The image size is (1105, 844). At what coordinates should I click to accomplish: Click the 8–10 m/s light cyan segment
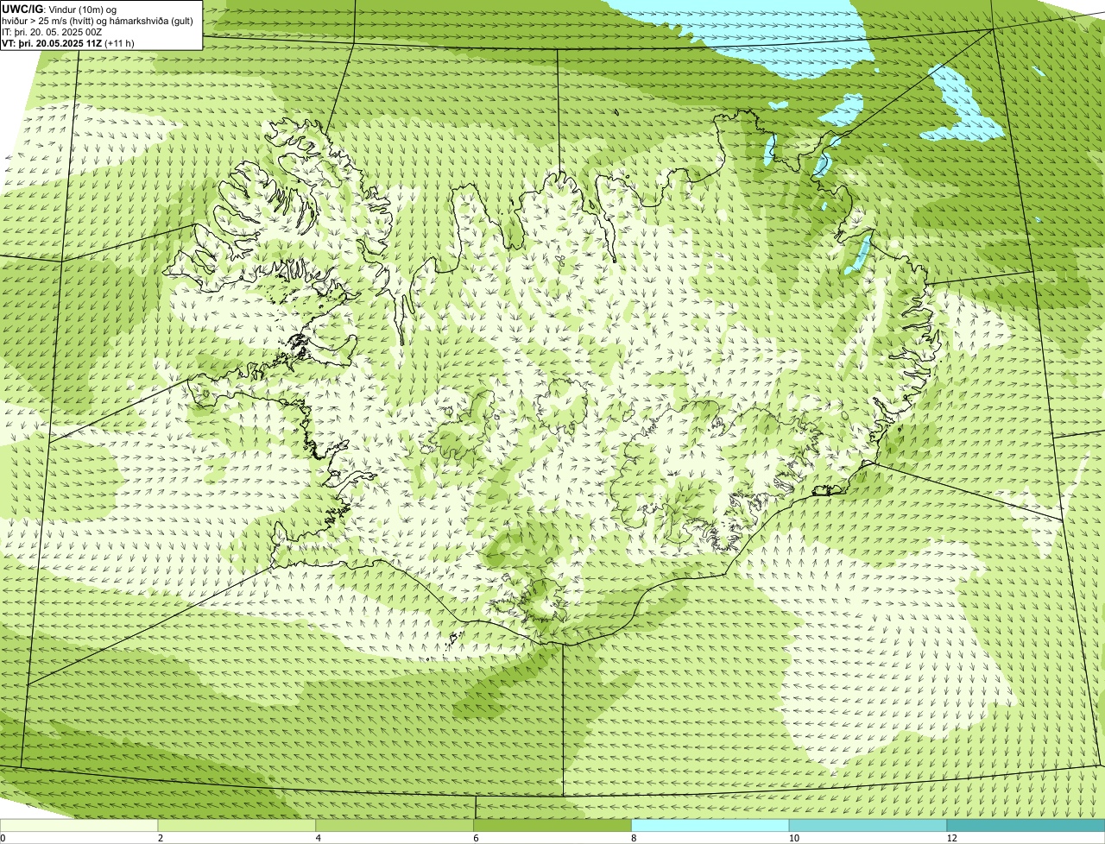(x=710, y=825)
